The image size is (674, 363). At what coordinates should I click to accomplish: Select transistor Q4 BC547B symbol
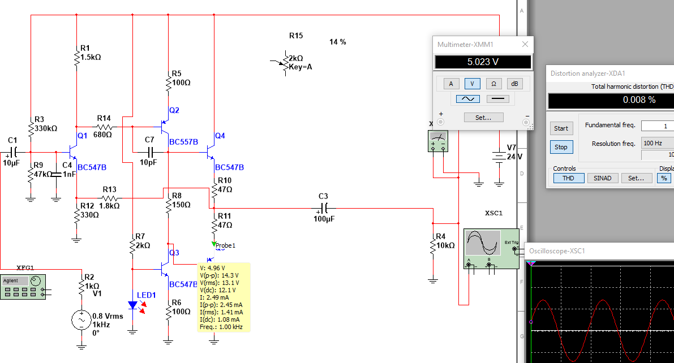(x=210, y=152)
